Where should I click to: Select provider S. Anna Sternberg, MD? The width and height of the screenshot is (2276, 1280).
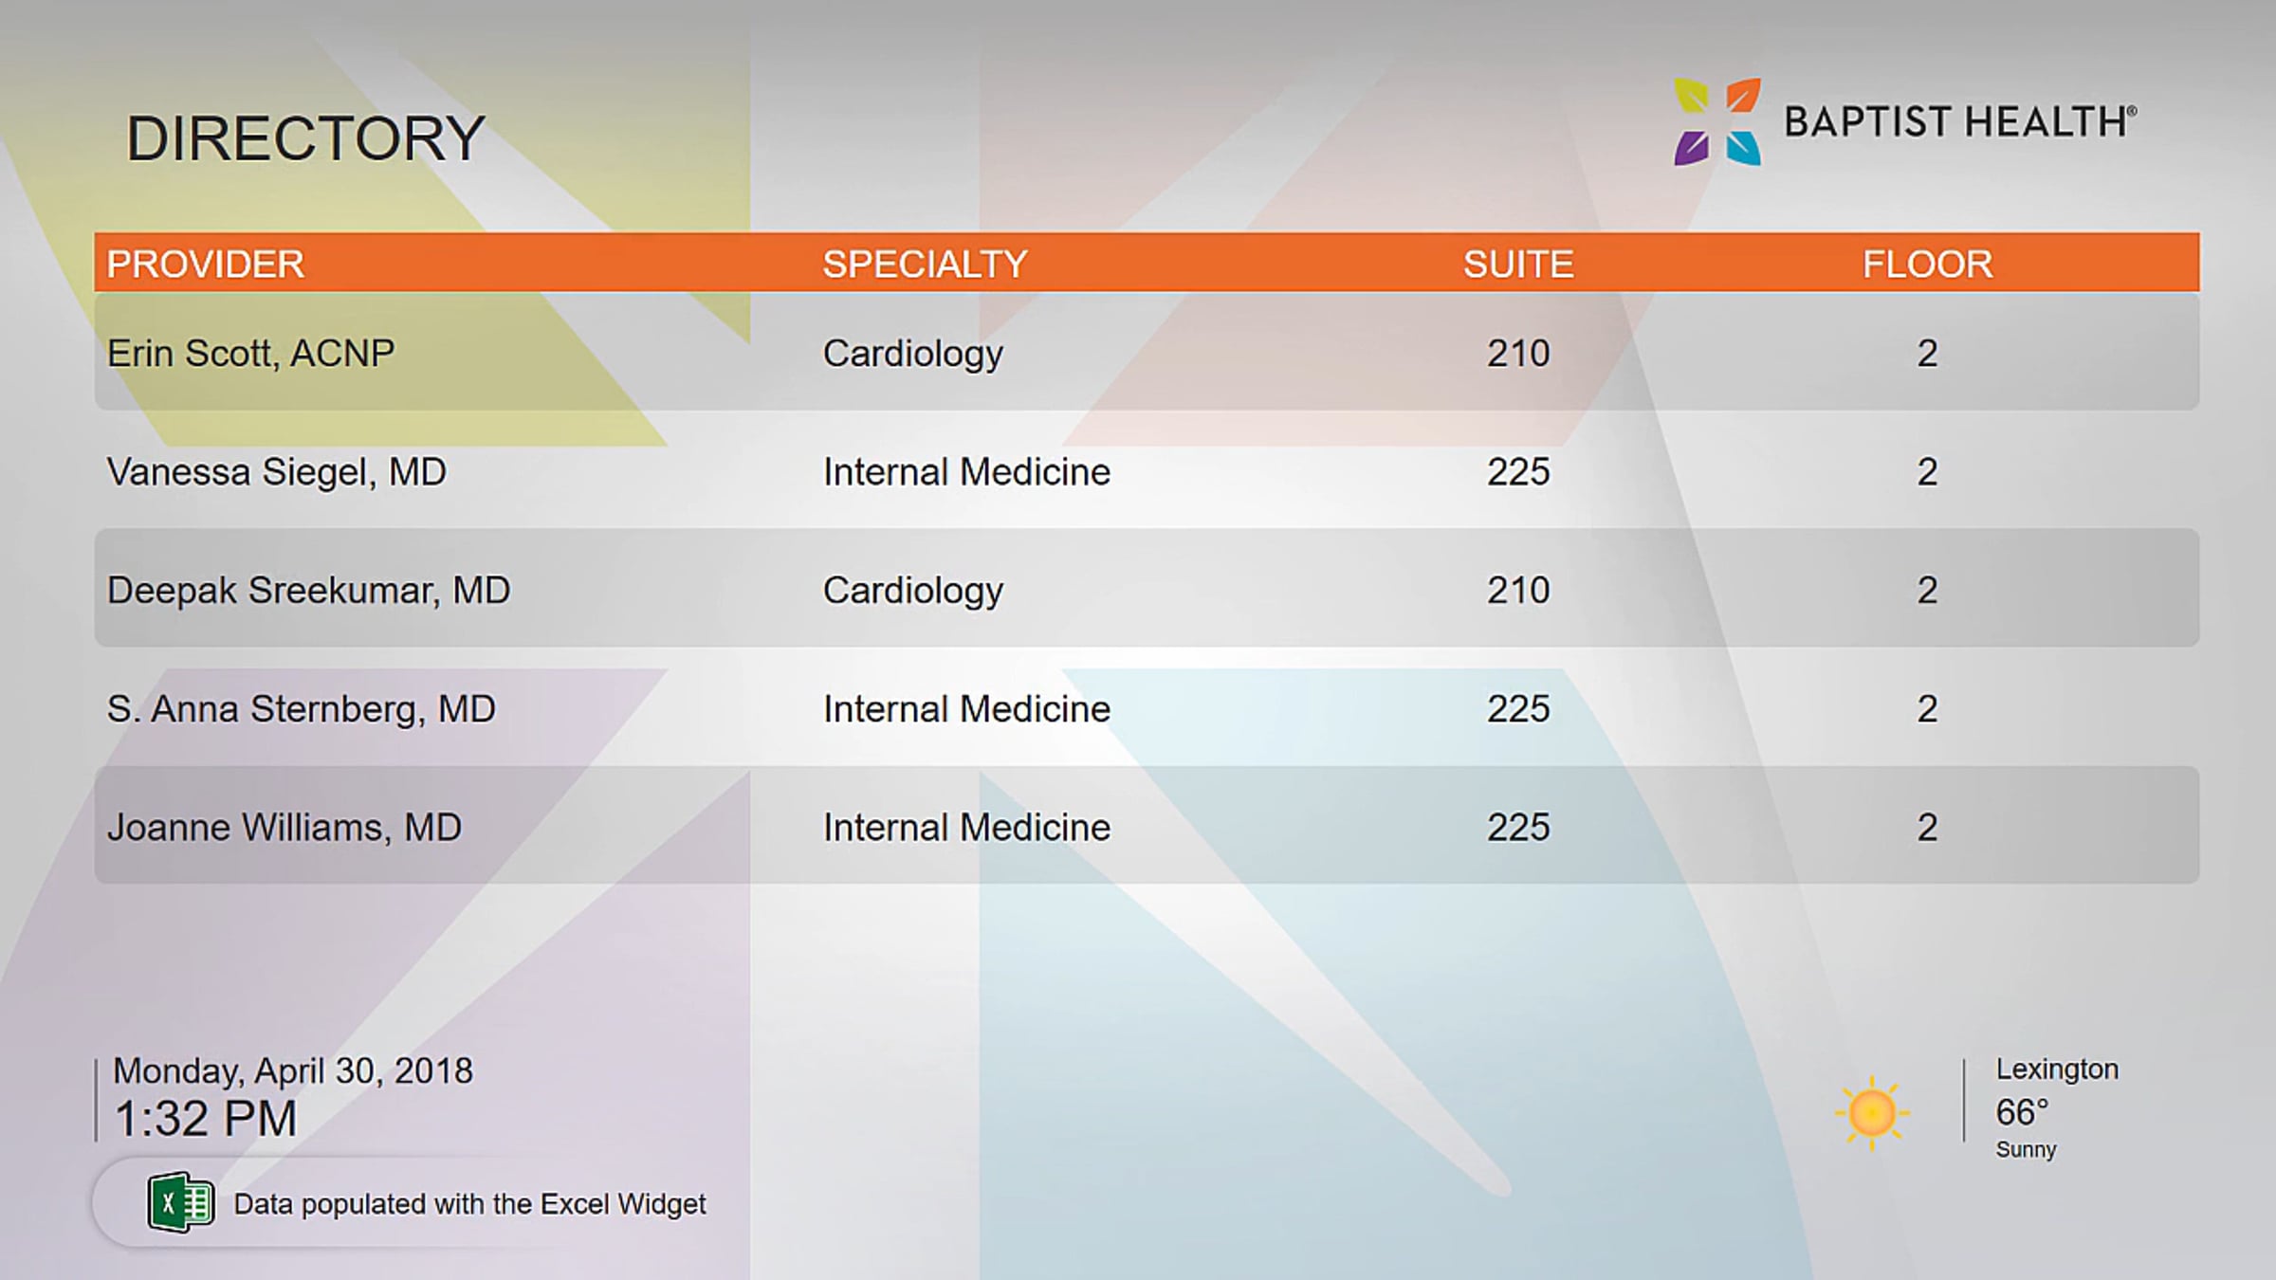pos(301,708)
